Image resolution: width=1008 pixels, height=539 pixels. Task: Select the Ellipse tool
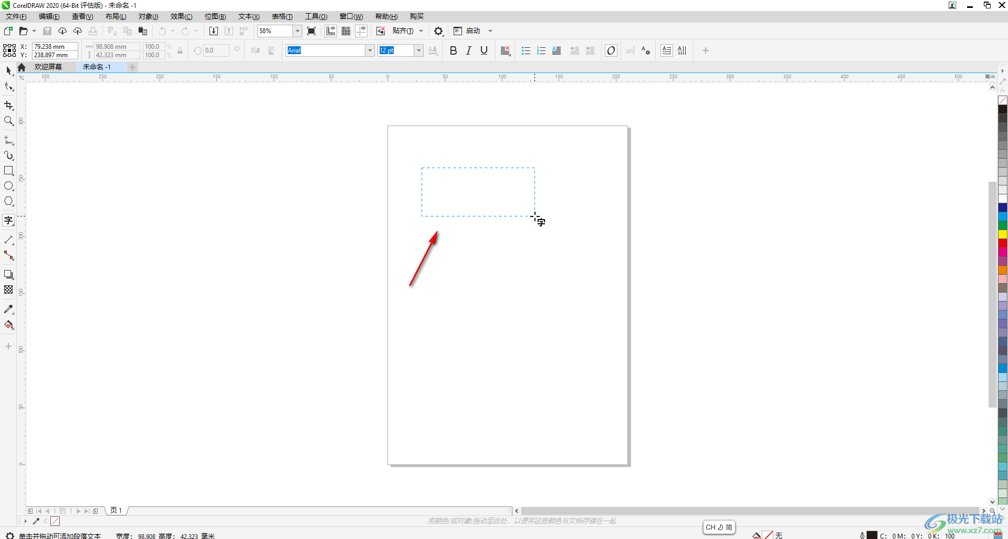coord(8,186)
